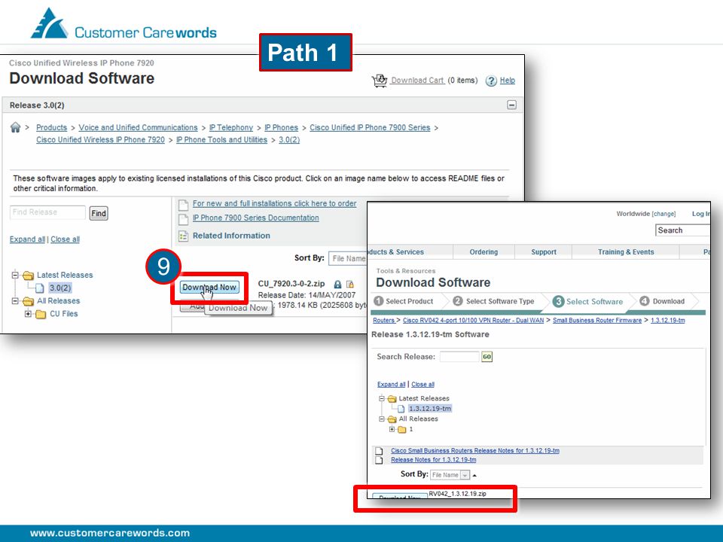Go to step 3 Select Software
Viewport: 723px width, 542px height.
(588, 301)
